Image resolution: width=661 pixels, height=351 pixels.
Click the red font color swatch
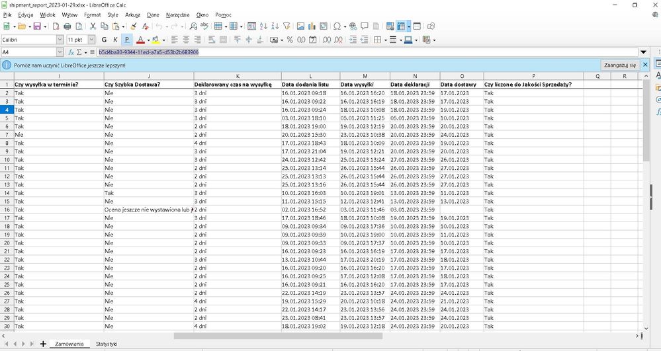coord(140,40)
